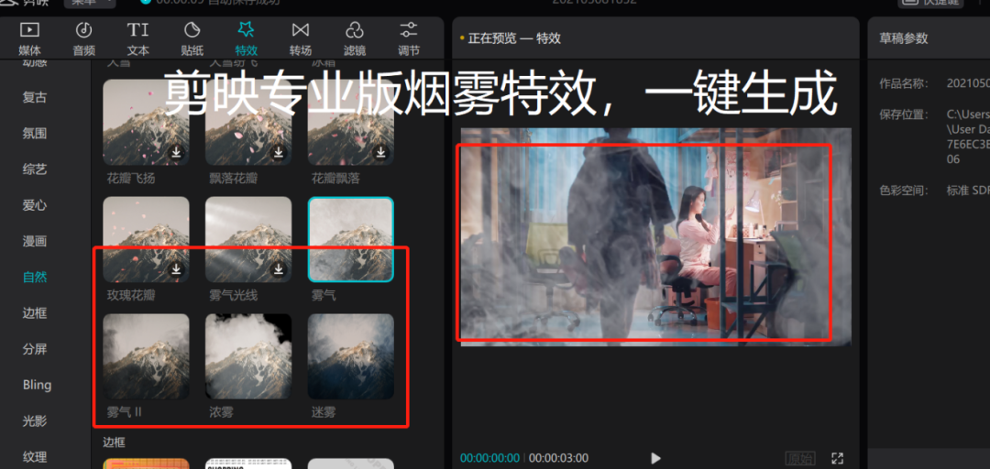Screen dimensions: 990x469
Task: Select 综艺 effect category
Action: tap(35, 169)
